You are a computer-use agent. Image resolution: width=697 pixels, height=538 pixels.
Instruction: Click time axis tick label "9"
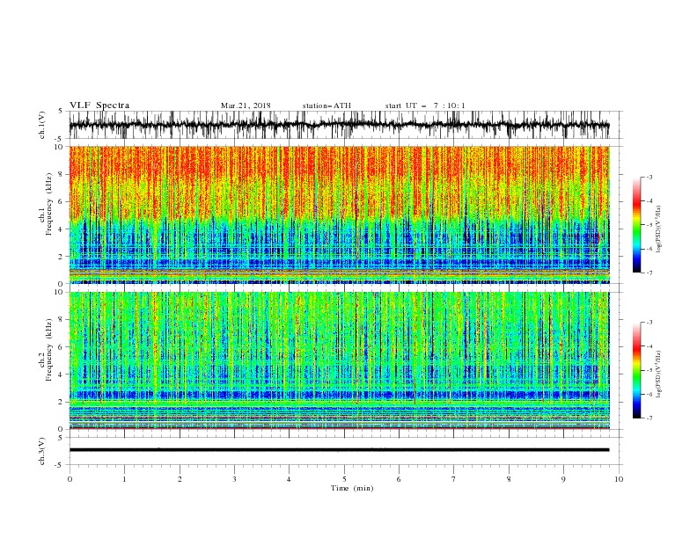pyautogui.click(x=563, y=479)
